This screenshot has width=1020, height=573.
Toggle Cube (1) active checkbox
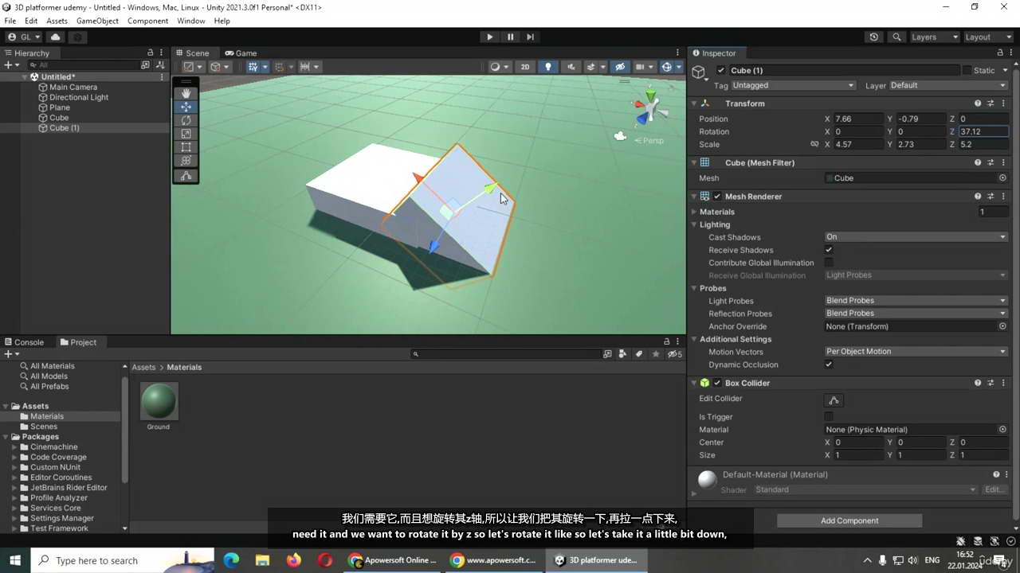click(x=721, y=70)
